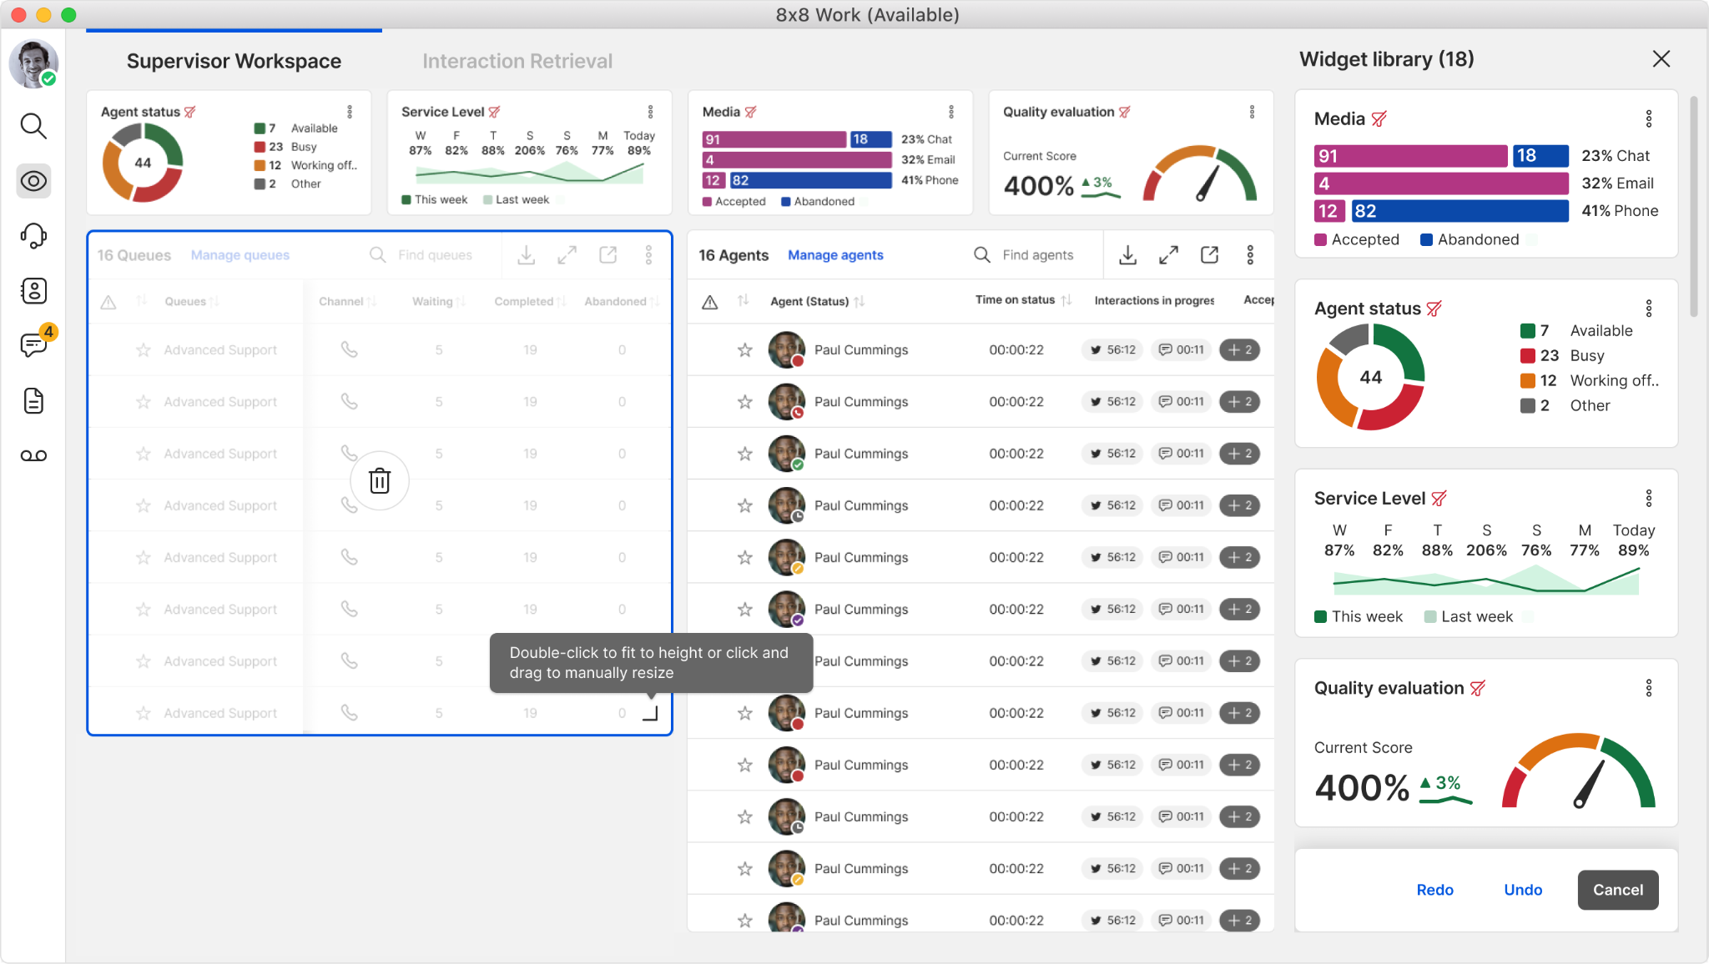Expand overflow menu in Queues panel header

(650, 254)
